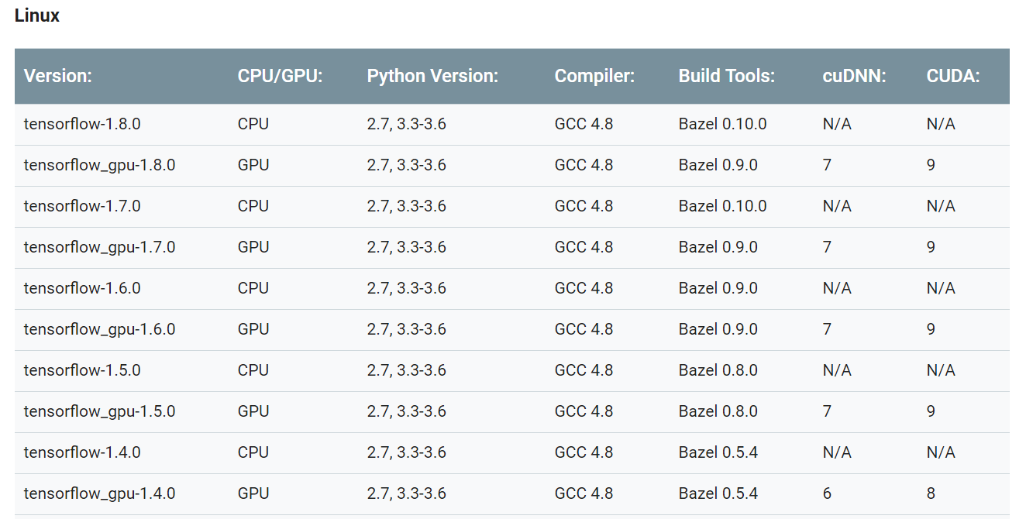This screenshot has height=519, width=1026.
Task: Click CPU in the tensorflow-1.8.0 row
Action: [253, 124]
